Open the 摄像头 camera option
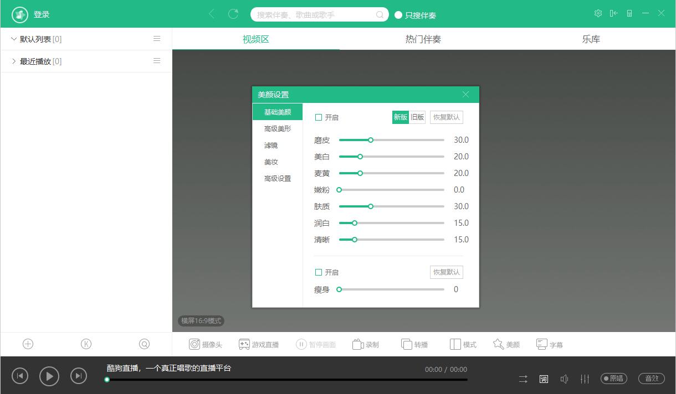Viewport: 676px width, 394px height. click(x=206, y=344)
